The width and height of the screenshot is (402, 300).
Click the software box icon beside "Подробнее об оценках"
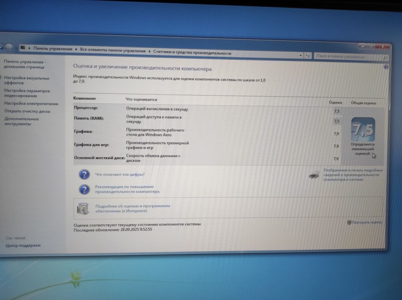[83, 209]
